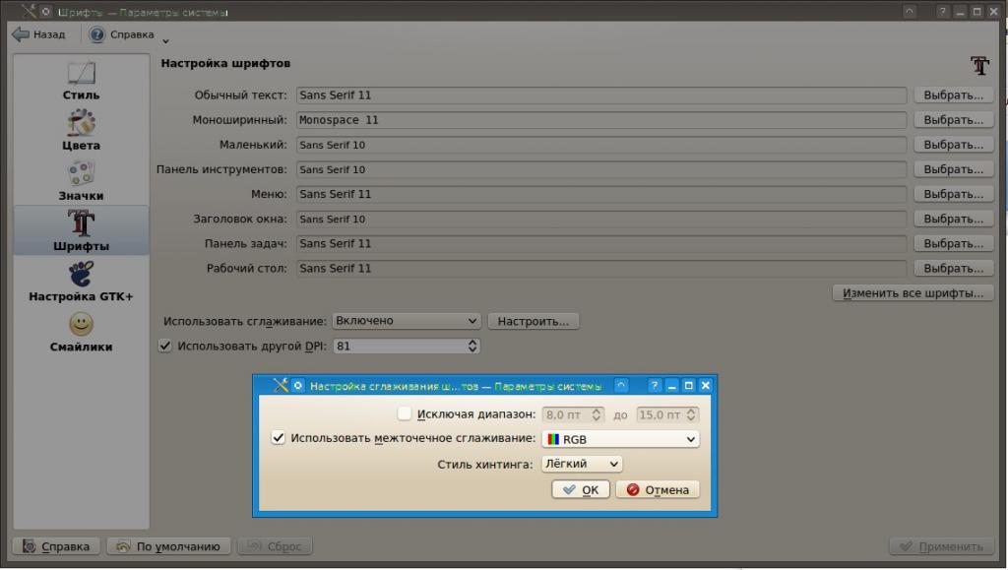Click the Применить button
Screen dimensions: 1008x570
click(942, 546)
